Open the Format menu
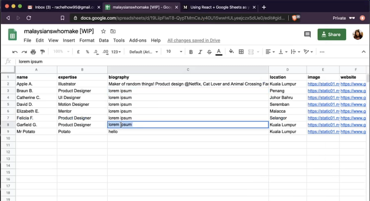The height and width of the screenshot is (201, 370). pos(87,40)
